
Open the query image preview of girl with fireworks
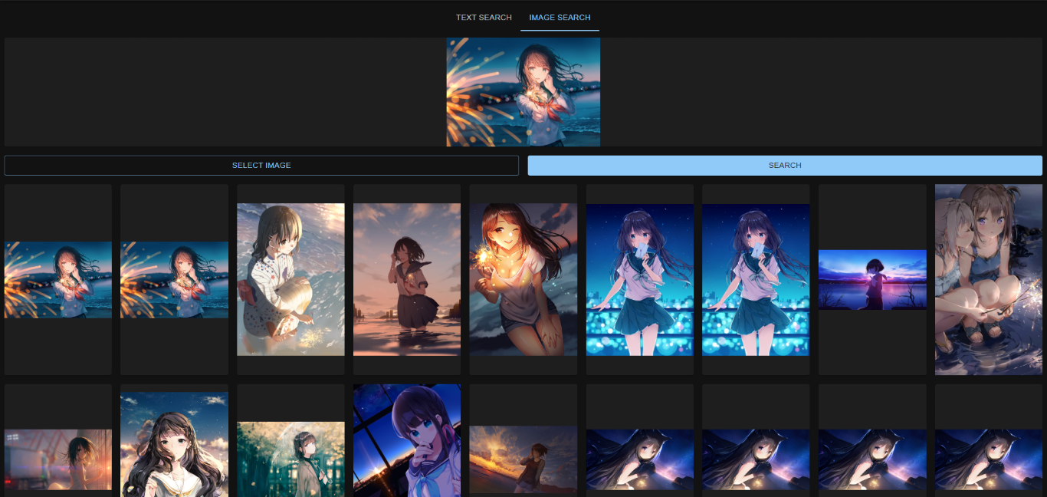523,92
